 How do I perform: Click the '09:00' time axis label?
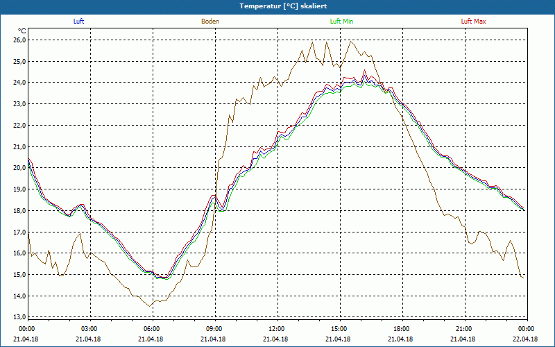[215, 329]
